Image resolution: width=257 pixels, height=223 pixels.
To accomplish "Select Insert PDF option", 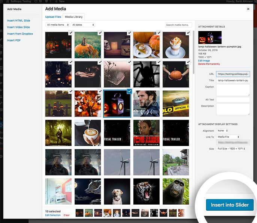I will click(x=14, y=40).
